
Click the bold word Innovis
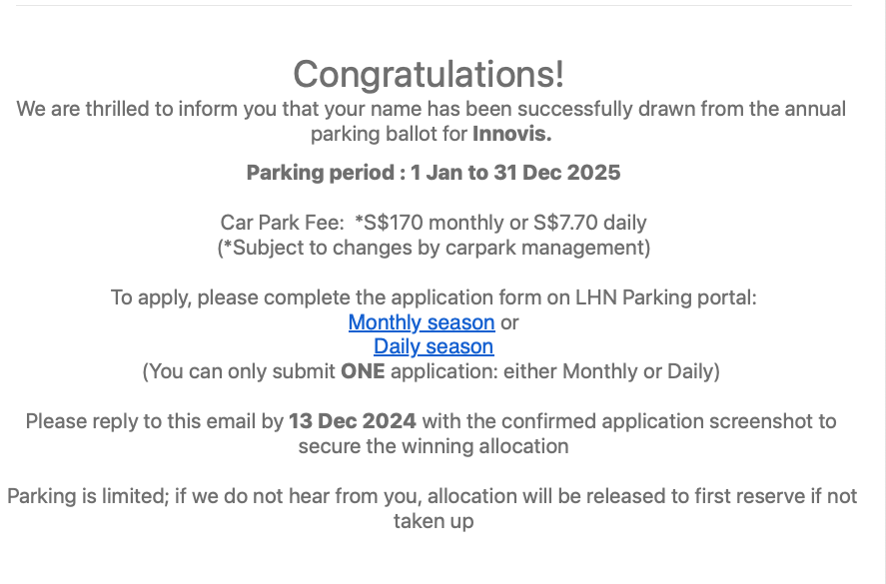tap(512, 134)
